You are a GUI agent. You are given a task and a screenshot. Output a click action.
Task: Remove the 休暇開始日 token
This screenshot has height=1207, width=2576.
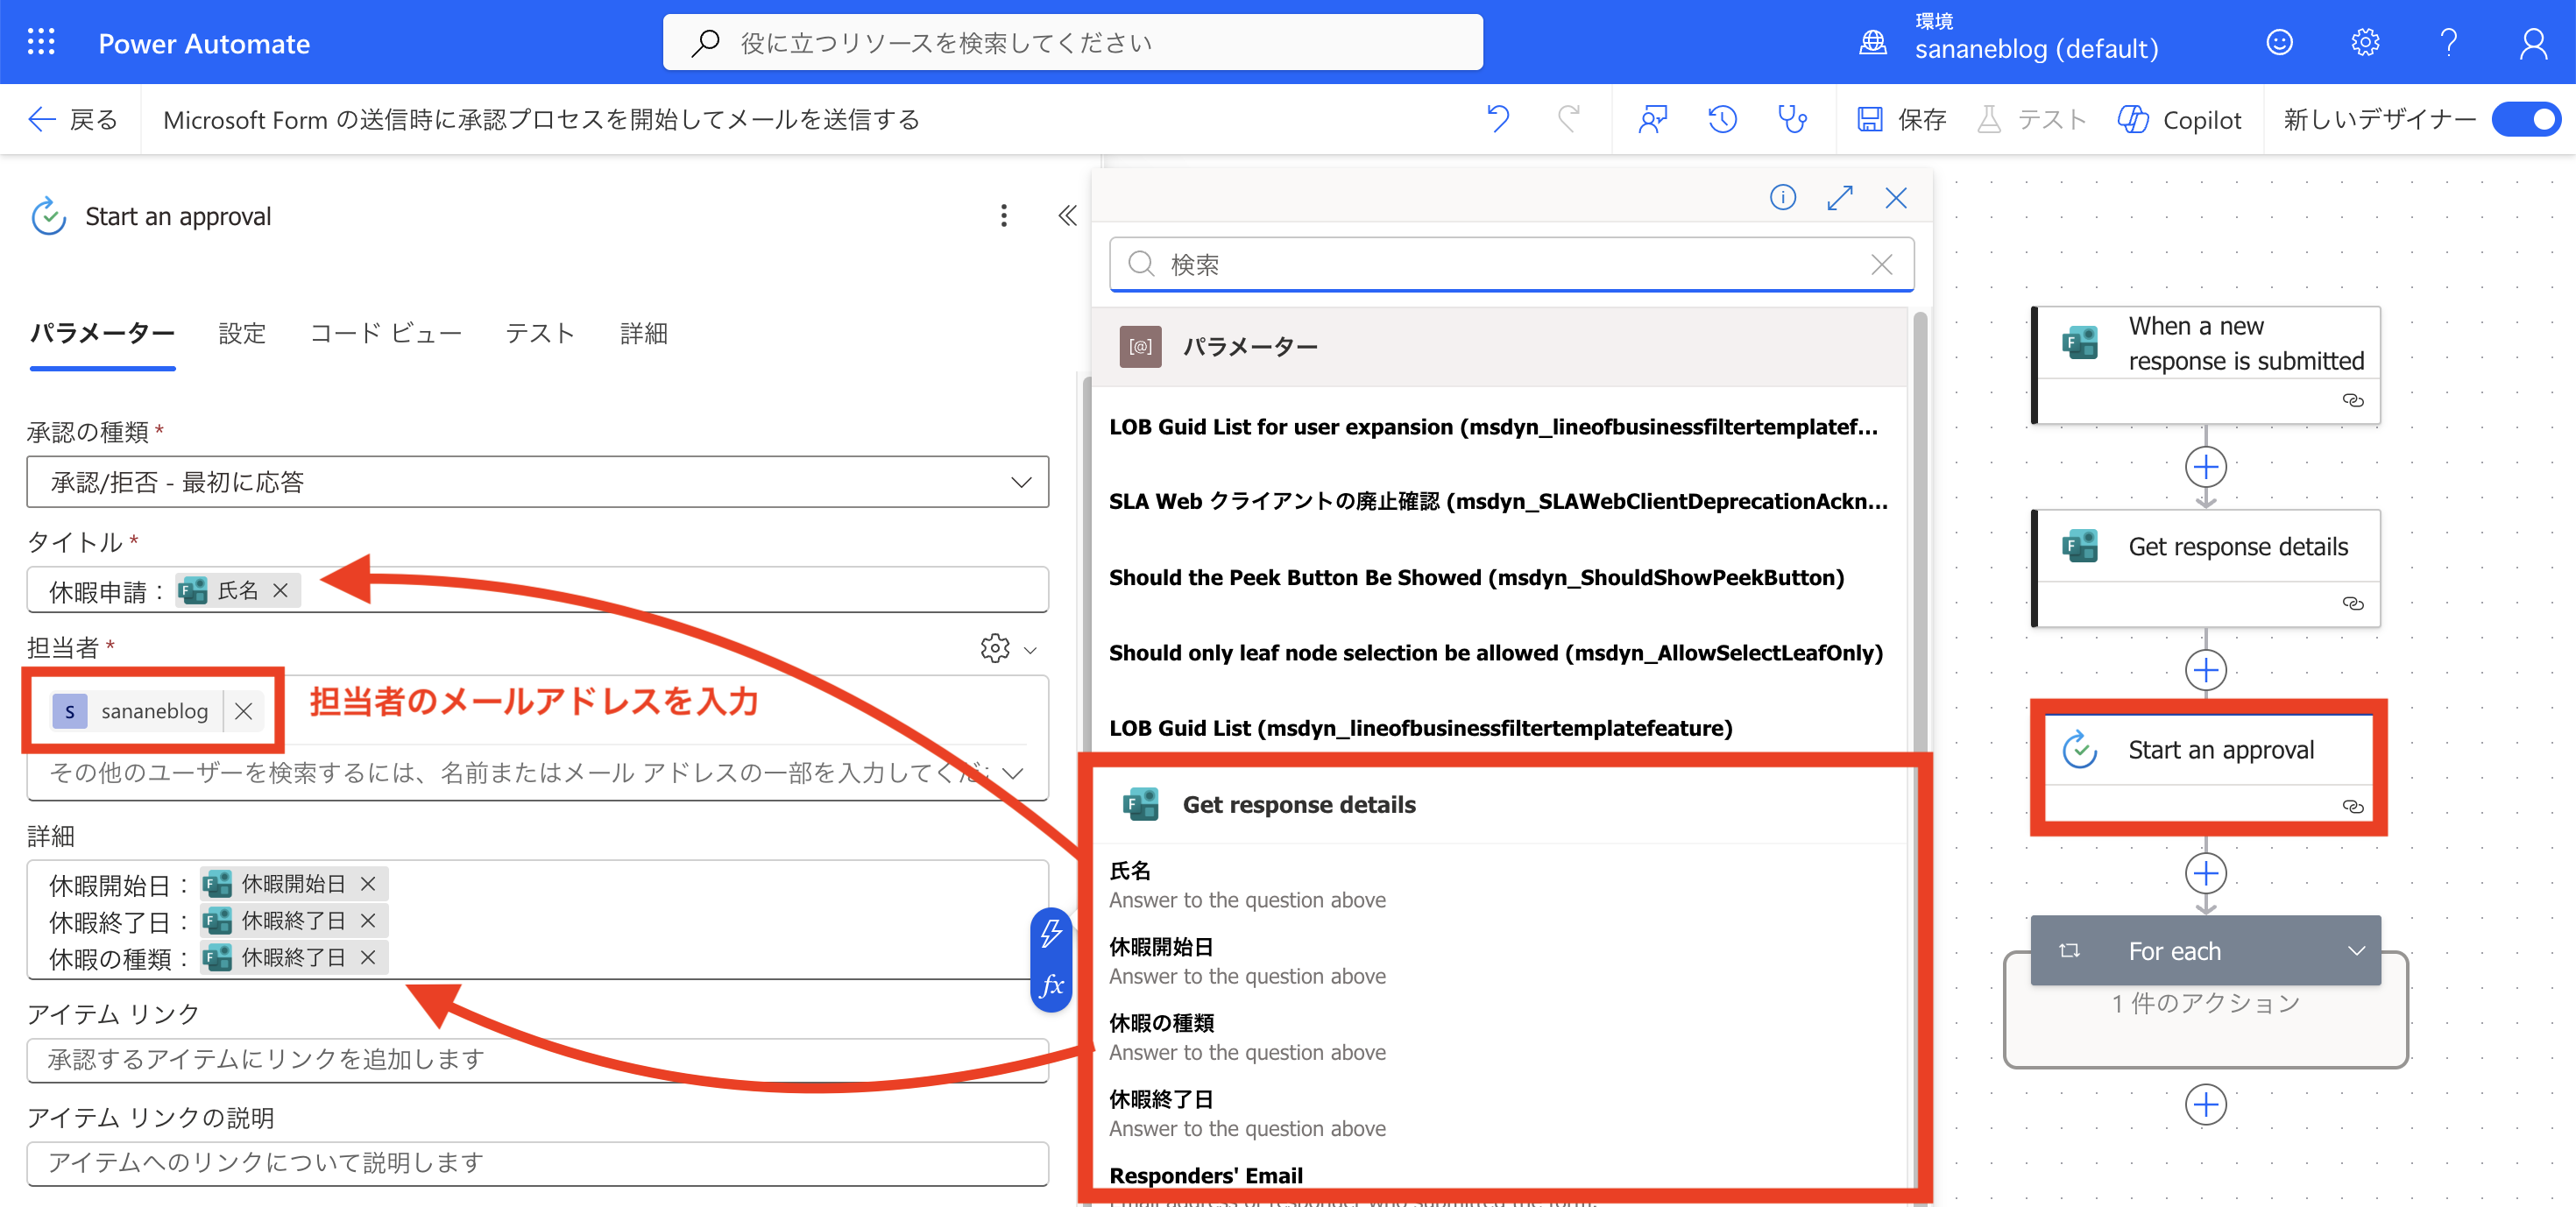click(368, 884)
